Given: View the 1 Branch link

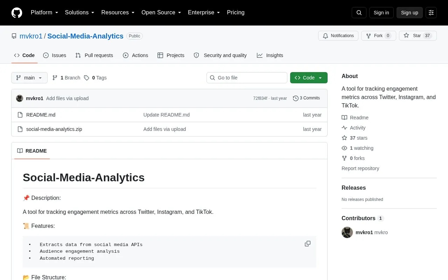Looking at the screenshot, I should (66, 78).
